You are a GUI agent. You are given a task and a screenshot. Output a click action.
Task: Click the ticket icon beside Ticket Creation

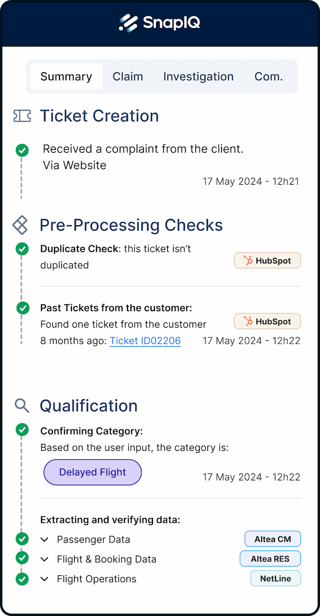point(21,116)
